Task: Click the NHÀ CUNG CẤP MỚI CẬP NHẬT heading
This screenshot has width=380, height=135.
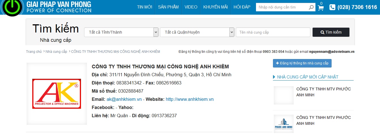Action: (308, 77)
